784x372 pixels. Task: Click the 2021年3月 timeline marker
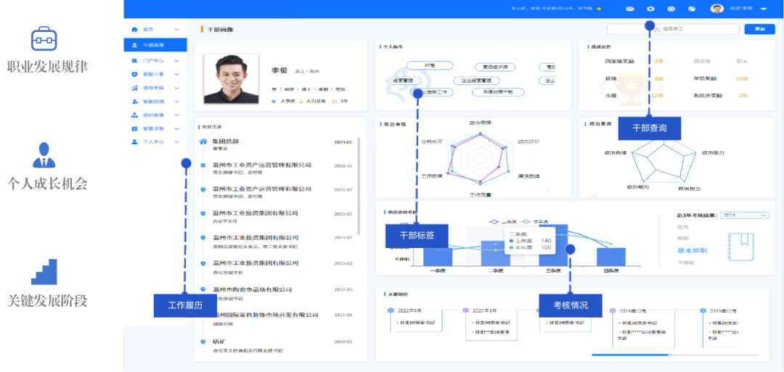click(465, 310)
